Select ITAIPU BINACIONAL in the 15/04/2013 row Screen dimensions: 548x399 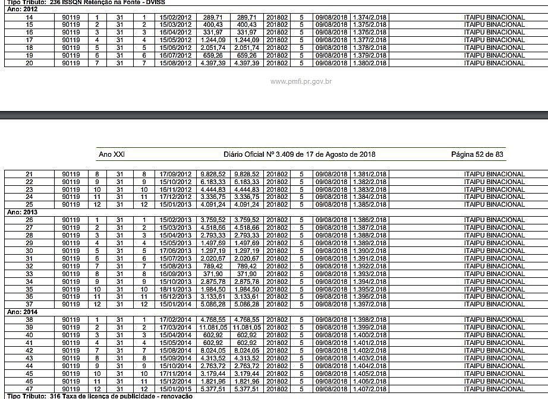coord(495,235)
